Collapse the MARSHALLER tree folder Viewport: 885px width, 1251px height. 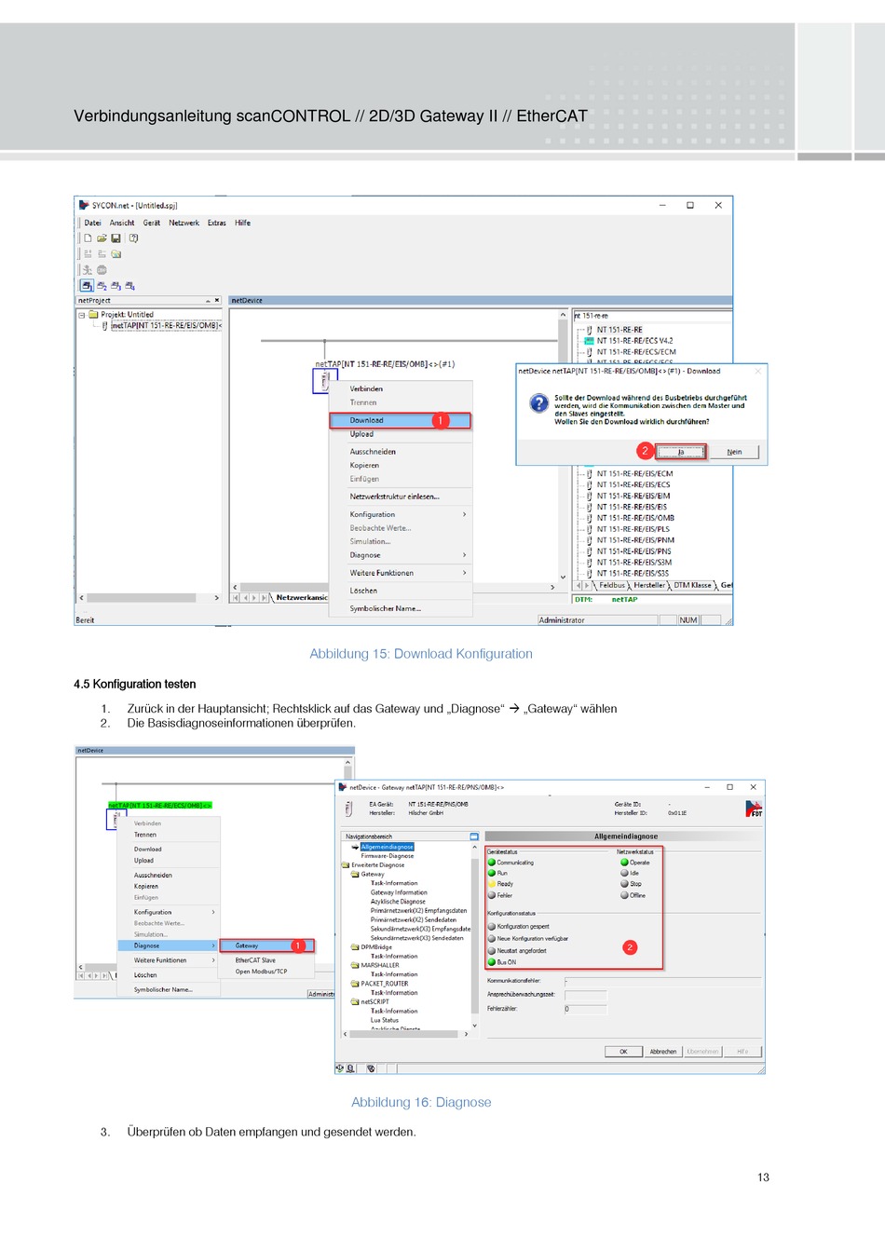(355, 966)
